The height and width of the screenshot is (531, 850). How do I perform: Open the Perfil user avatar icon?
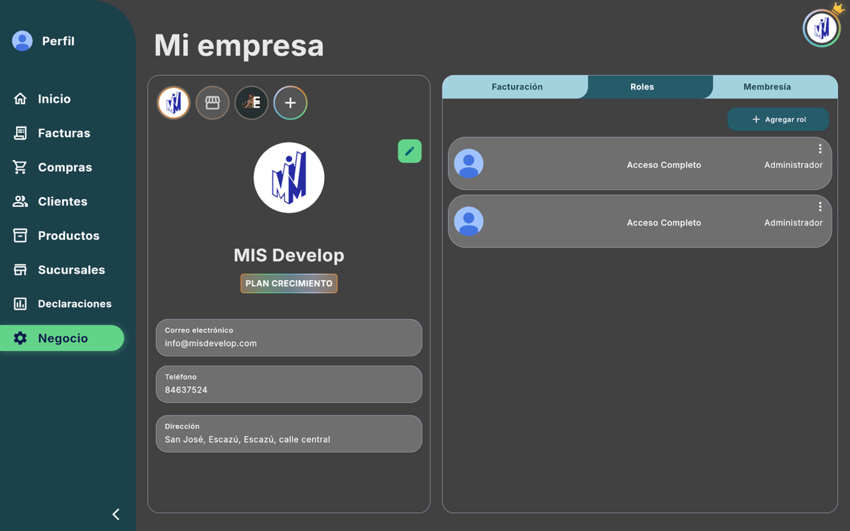(22, 40)
